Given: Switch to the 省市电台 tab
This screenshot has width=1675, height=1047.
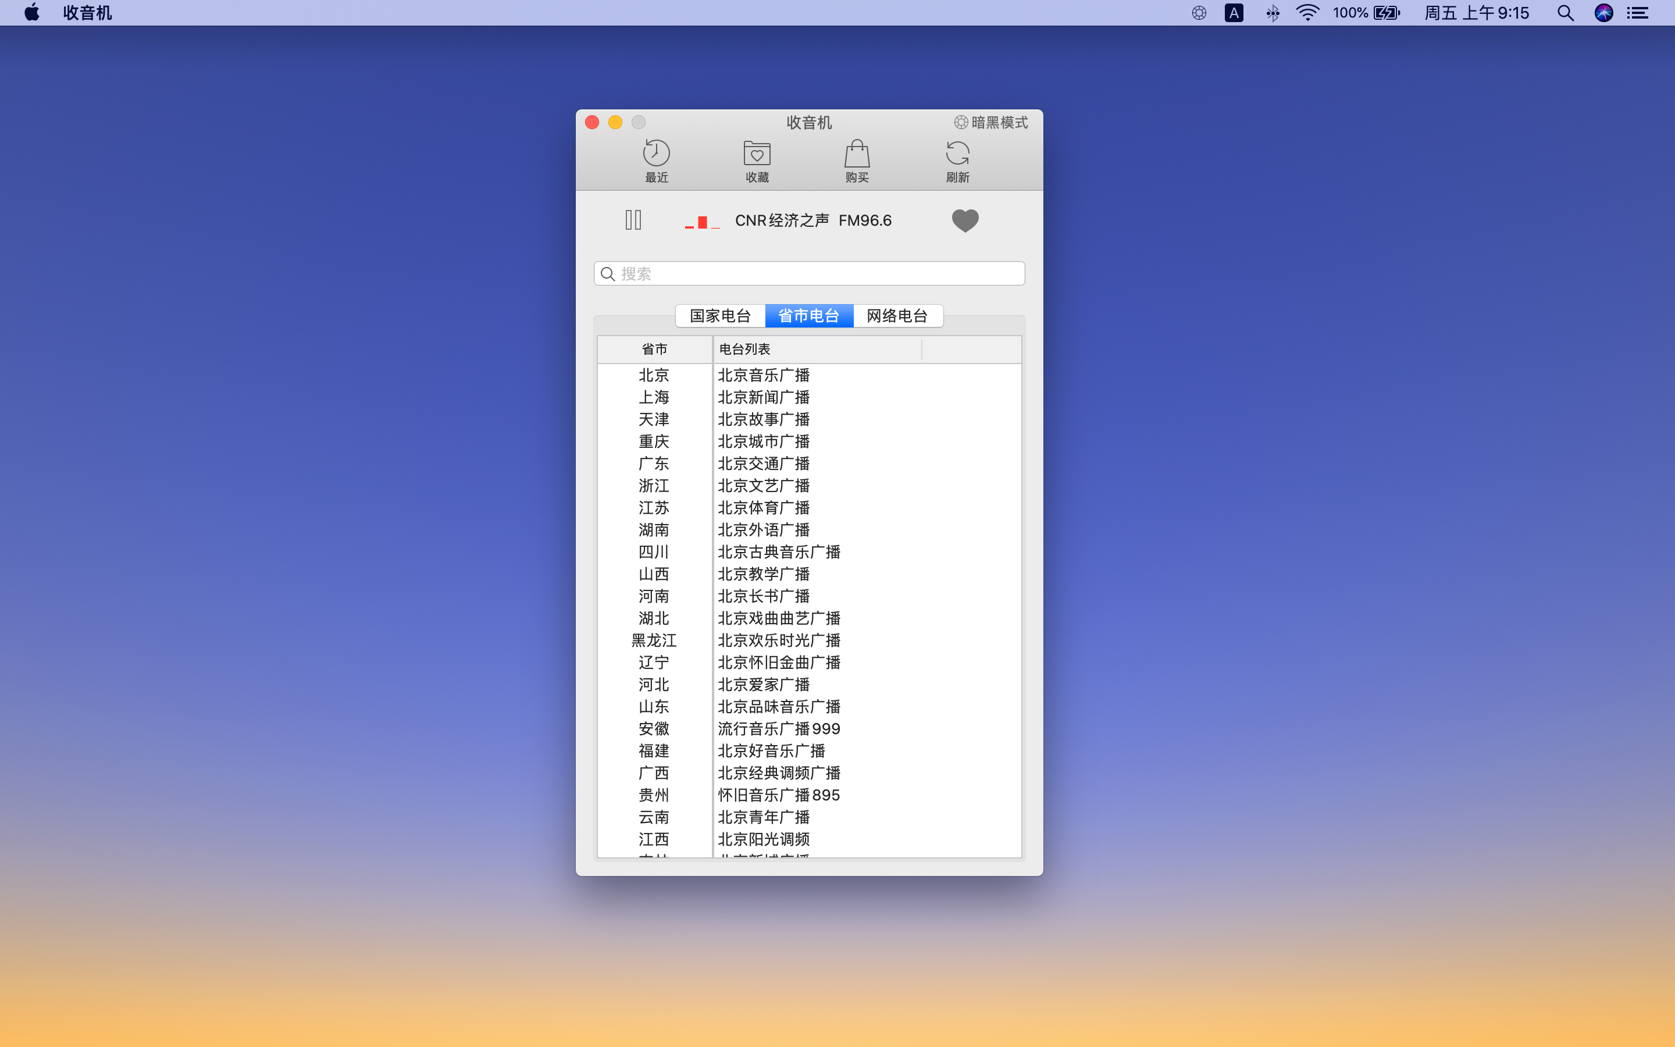Looking at the screenshot, I should tap(808, 316).
